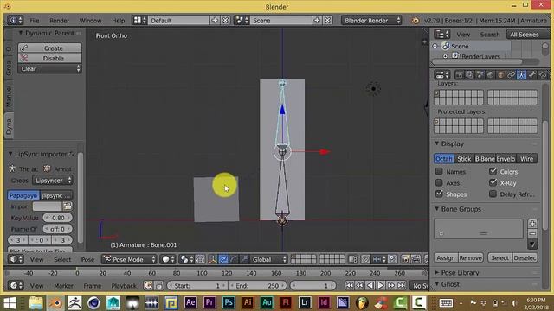Disable the X-Ray checkbox
The image size is (554, 311).
coord(493,182)
